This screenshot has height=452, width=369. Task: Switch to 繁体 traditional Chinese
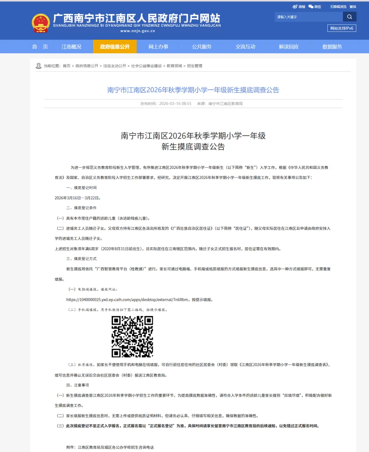(x=353, y=7)
